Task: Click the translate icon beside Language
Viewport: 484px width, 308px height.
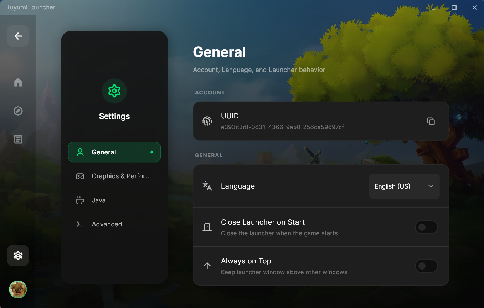Action: [207, 186]
